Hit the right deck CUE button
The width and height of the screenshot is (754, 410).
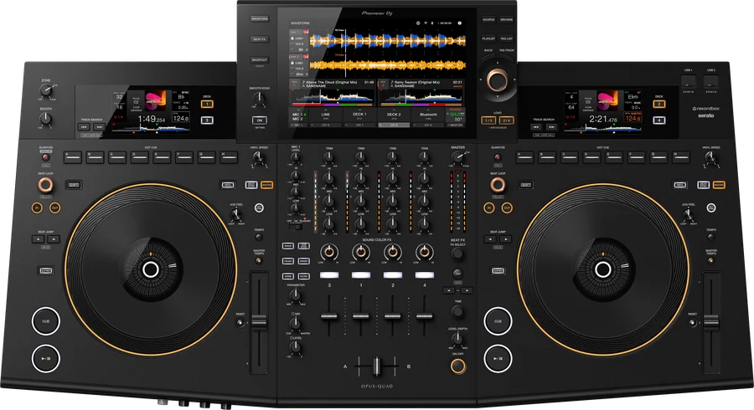498,321
